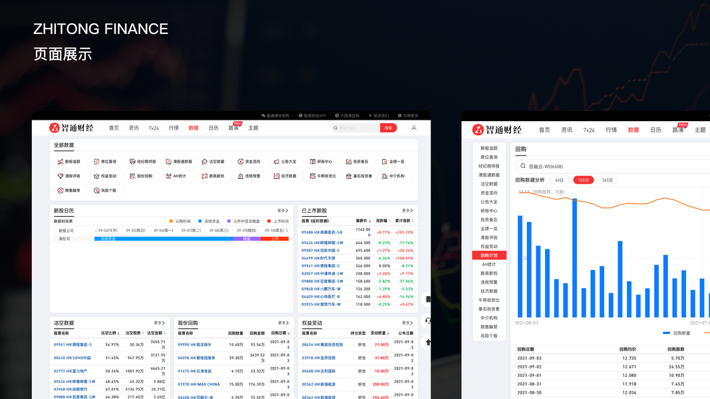Open 权益变动 tile in 全部数据 grid
The height and width of the screenshot is (399, 710).
point(106,176)
